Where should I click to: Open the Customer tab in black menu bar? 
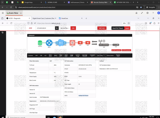(30, 55)
